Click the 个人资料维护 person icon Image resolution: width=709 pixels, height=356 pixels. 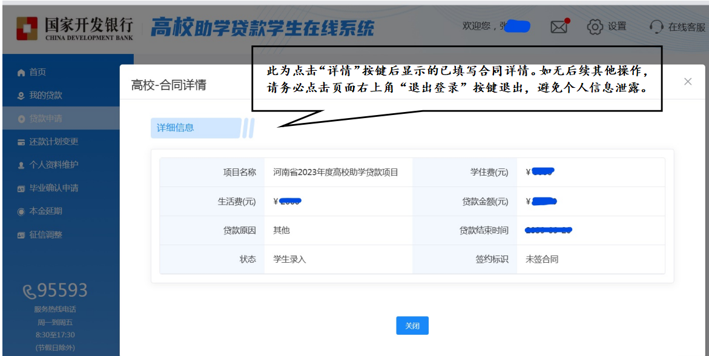click(21, 165)
